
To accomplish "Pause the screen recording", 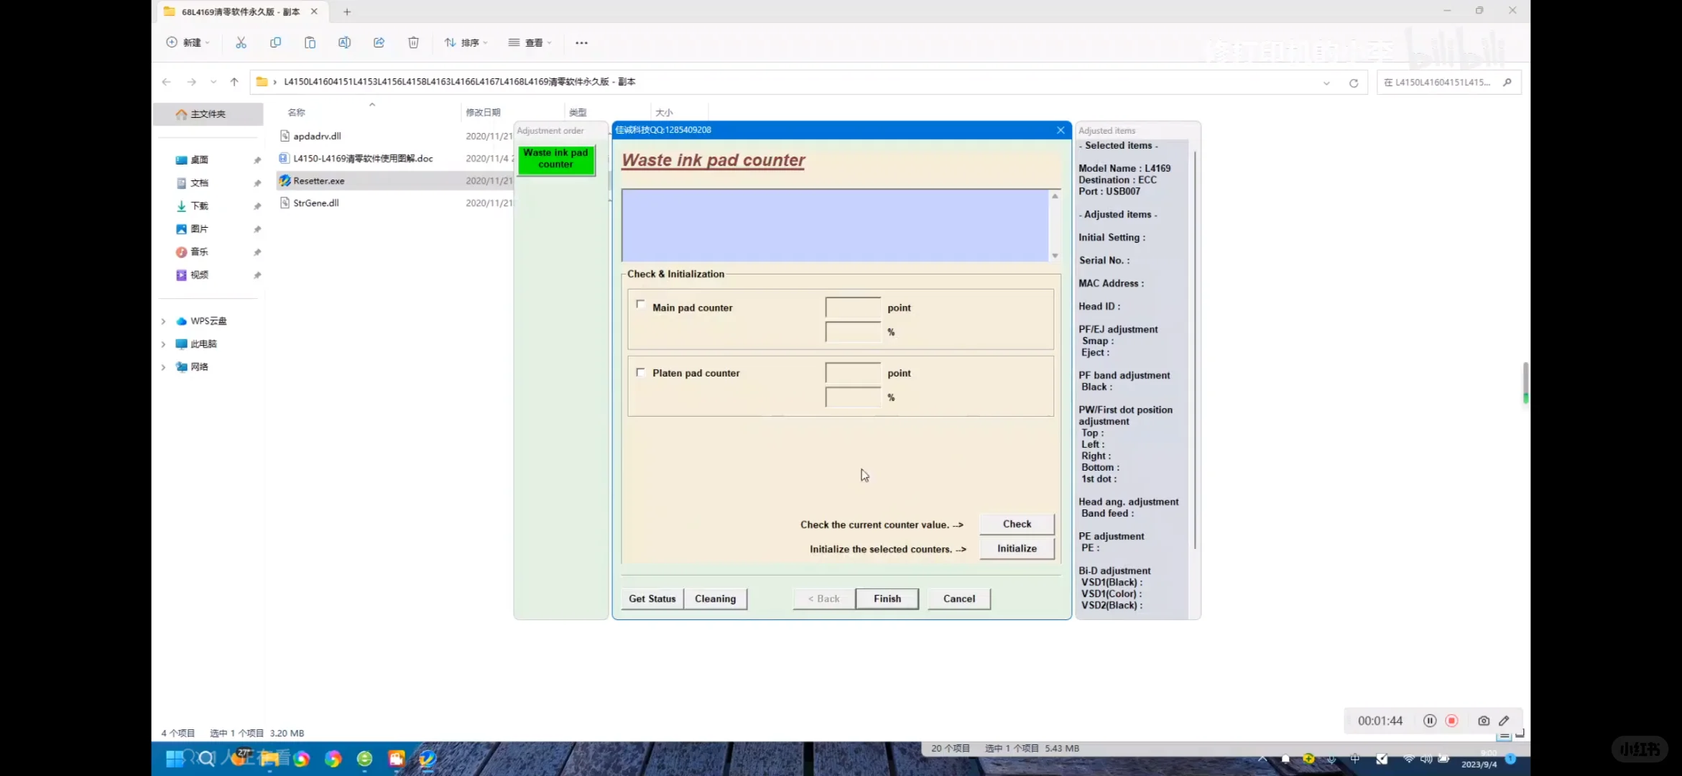I will 1429,721.
